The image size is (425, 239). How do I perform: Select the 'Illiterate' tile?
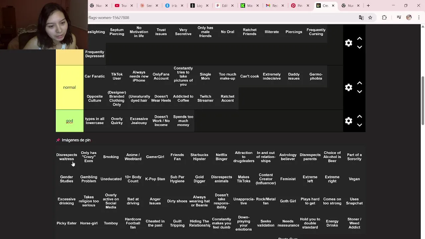tap(272, 32)
